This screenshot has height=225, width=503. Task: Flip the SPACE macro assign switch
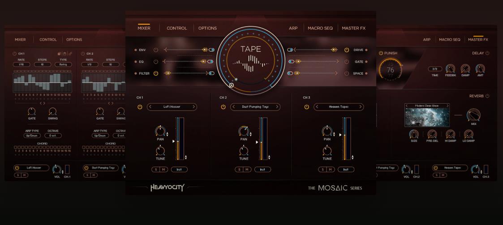pos(290,73)
